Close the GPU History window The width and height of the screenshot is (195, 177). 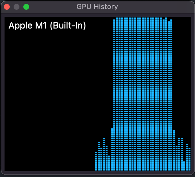point(7,7)
